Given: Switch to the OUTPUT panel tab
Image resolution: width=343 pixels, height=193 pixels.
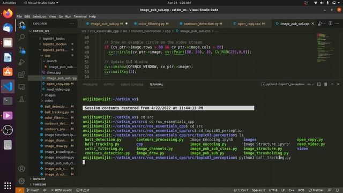Looking at the screenshot, I should coord(109,85).
